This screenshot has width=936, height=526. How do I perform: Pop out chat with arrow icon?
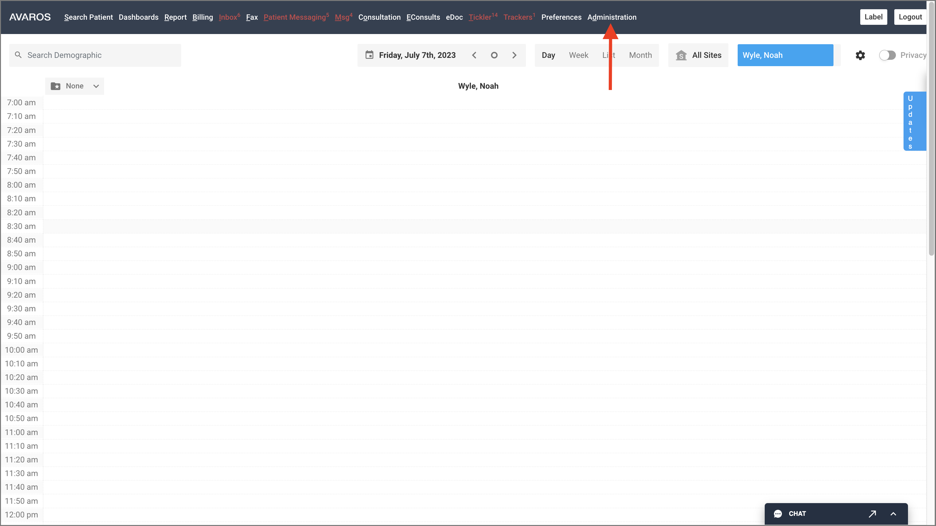coord(872,514)
